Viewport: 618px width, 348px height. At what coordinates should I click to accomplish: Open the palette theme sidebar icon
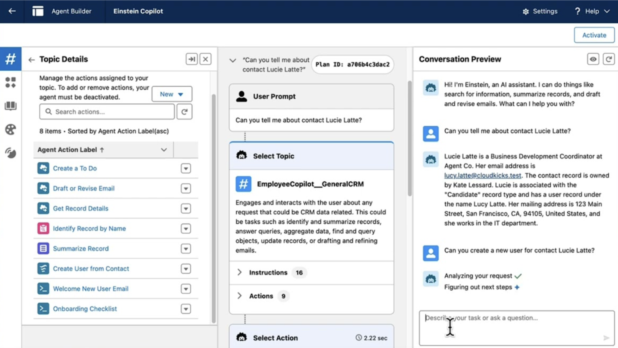(x=10, y=130)
